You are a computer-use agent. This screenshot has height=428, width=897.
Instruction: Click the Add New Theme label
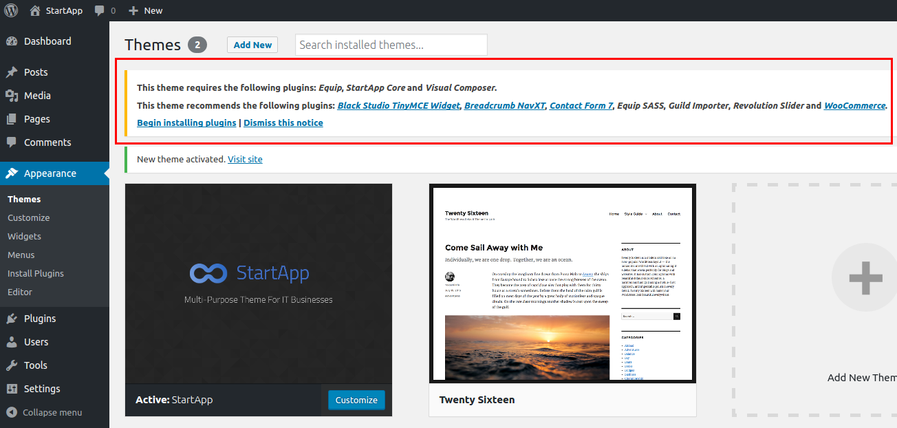point(862,377)
